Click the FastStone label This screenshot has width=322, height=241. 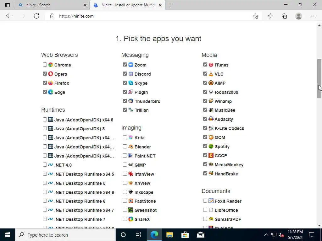tap(145, 201)
